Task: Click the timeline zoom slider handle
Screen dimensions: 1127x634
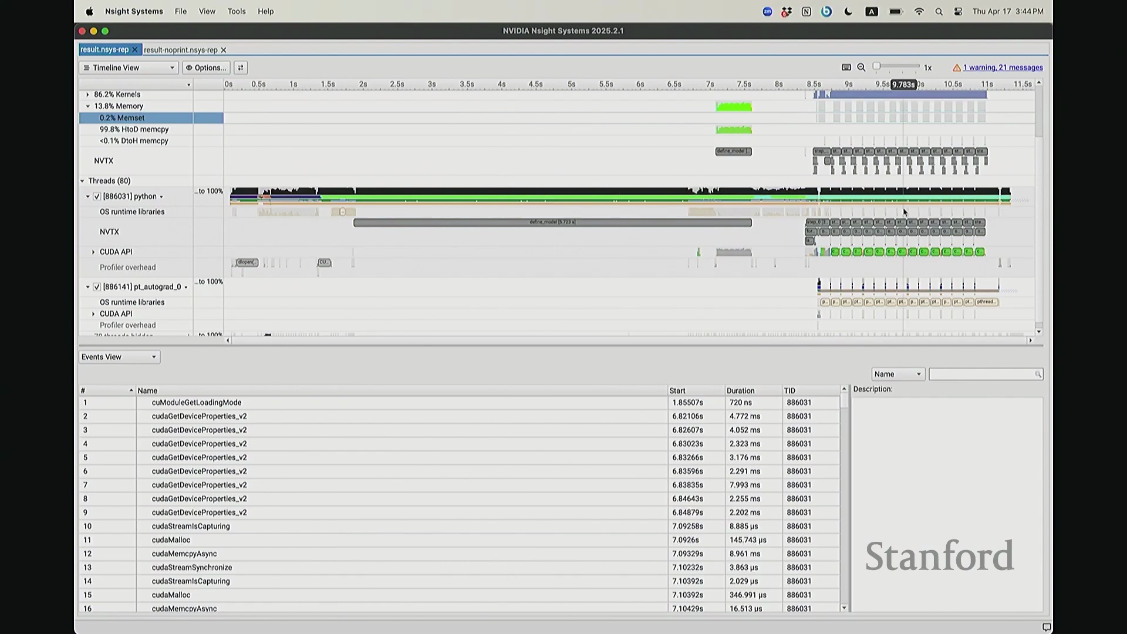Action: coord(876,66)
